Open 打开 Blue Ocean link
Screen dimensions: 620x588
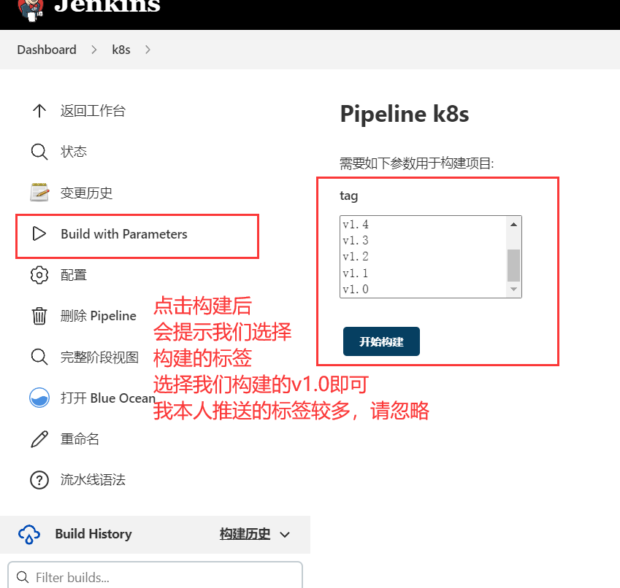[107, 398]
